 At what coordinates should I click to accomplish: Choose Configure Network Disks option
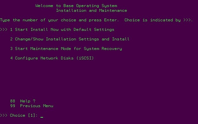(52, 58)
